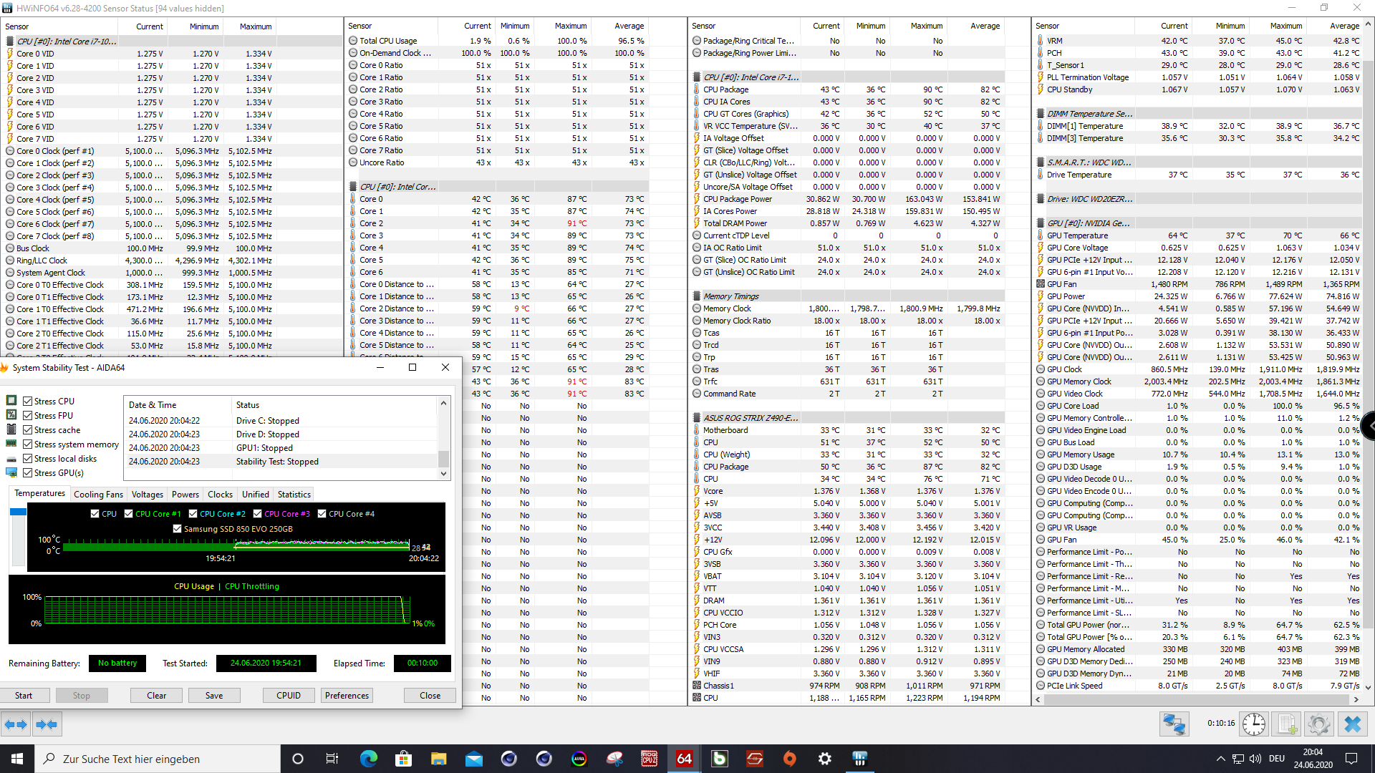1375x773 pixels.
Task: Click the Cortana circle taskbar icon
Action: [x=298, y=759]
